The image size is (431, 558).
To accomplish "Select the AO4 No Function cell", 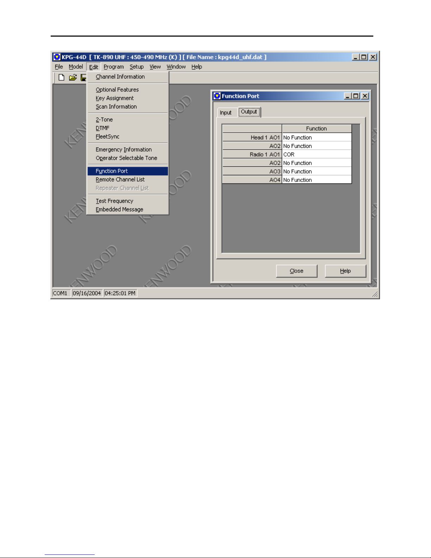I will [x=317, y=180].
